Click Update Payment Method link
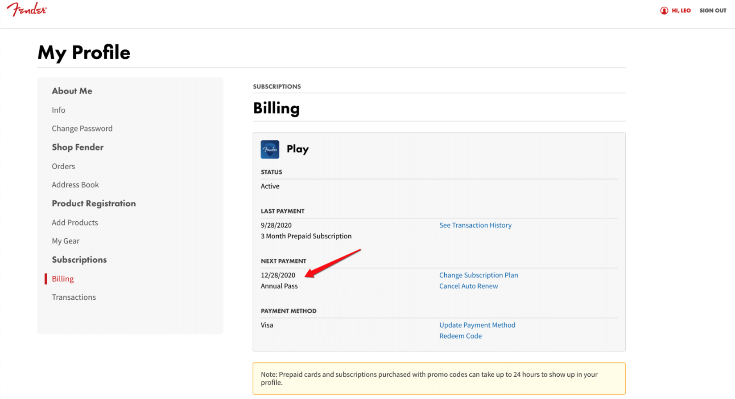Image resolution: width=735 pixels, height=399 pixels. pyautogui.click(x=477, y=325)
